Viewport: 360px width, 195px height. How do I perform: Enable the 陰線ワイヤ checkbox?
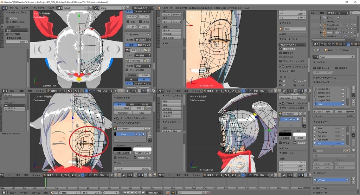pyautogui.click(x=281, y=53)
